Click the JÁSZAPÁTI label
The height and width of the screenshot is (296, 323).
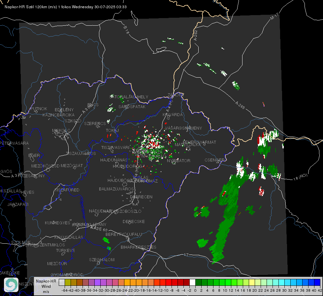pos(18,204)
